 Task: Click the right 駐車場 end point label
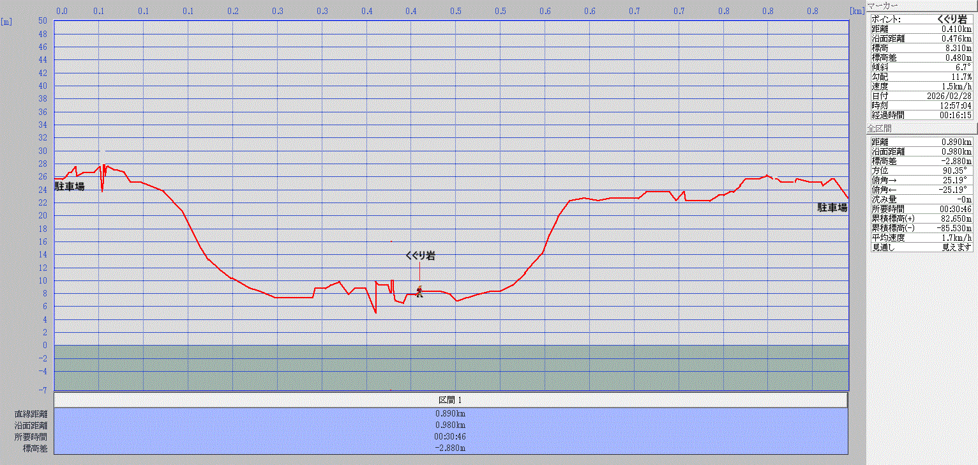click(x=832, y=208)
